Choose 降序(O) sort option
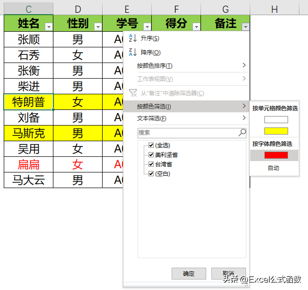The width and height of the screenshot is (308, 290). [x=186, y=52]
